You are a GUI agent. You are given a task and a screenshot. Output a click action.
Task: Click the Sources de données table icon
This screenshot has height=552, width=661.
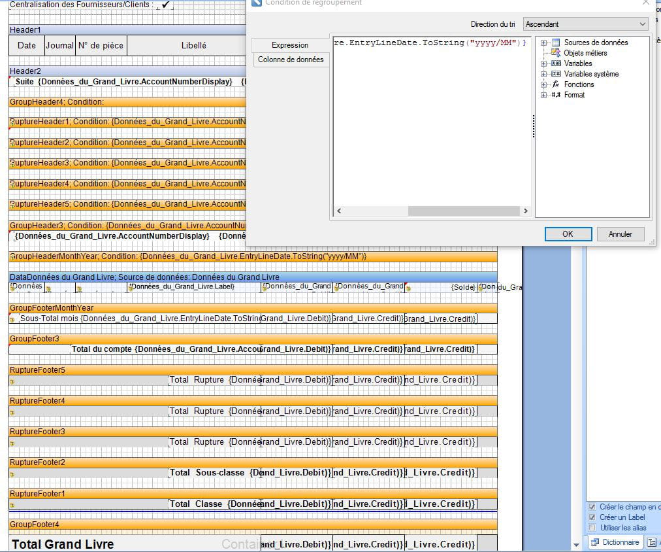pos(556,43)
